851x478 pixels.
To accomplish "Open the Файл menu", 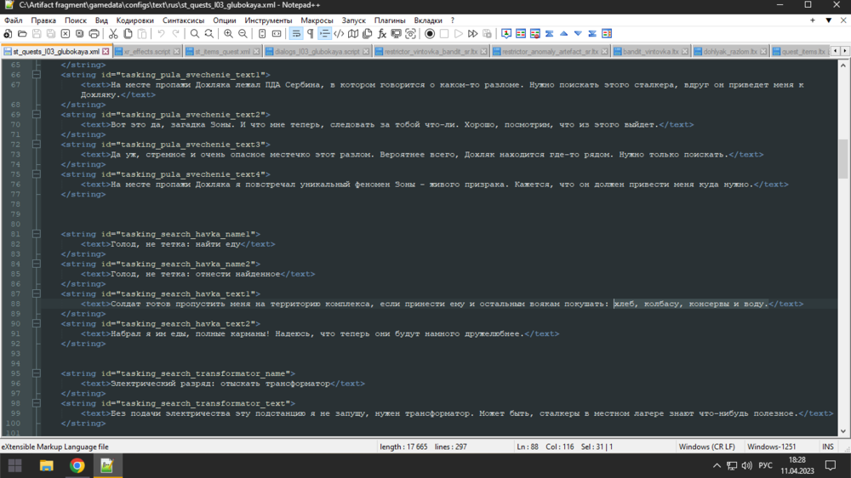I will [14, 20].
